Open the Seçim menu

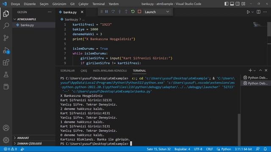44,4
